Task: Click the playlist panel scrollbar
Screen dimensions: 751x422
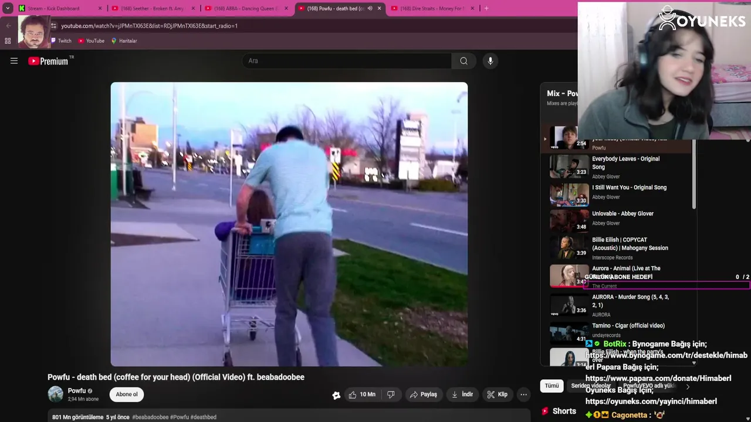Action: pos(694,175)
